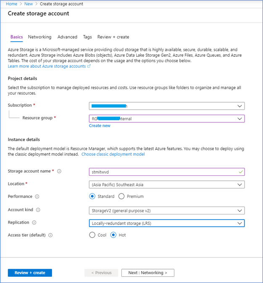Image resolution: width=263 pixels, height=283 pixels.
Task: Click the New breadcrumb link
Action: (x=29, y=4)
